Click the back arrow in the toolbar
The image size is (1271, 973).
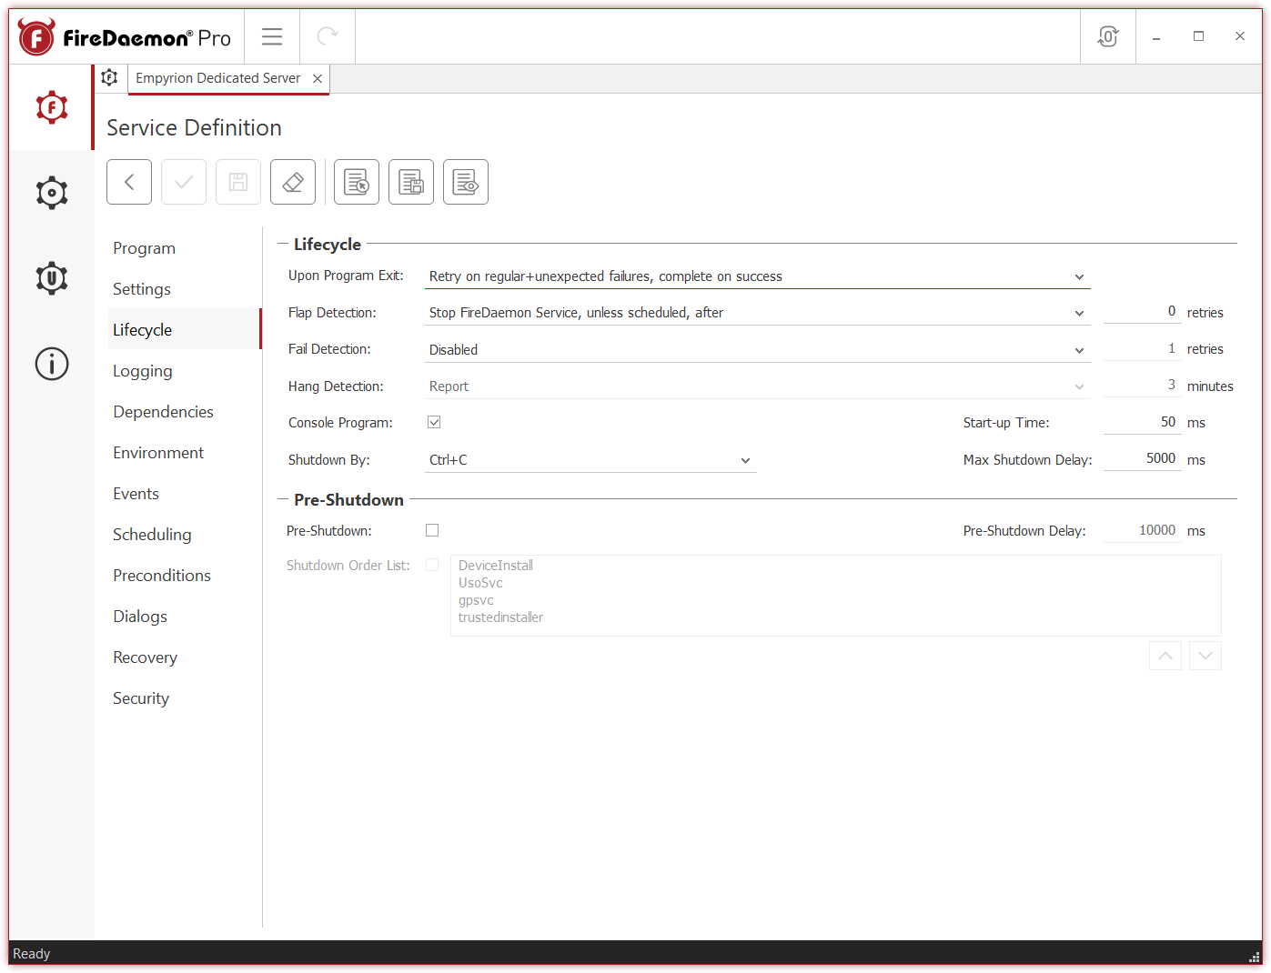tap(128, 182)
